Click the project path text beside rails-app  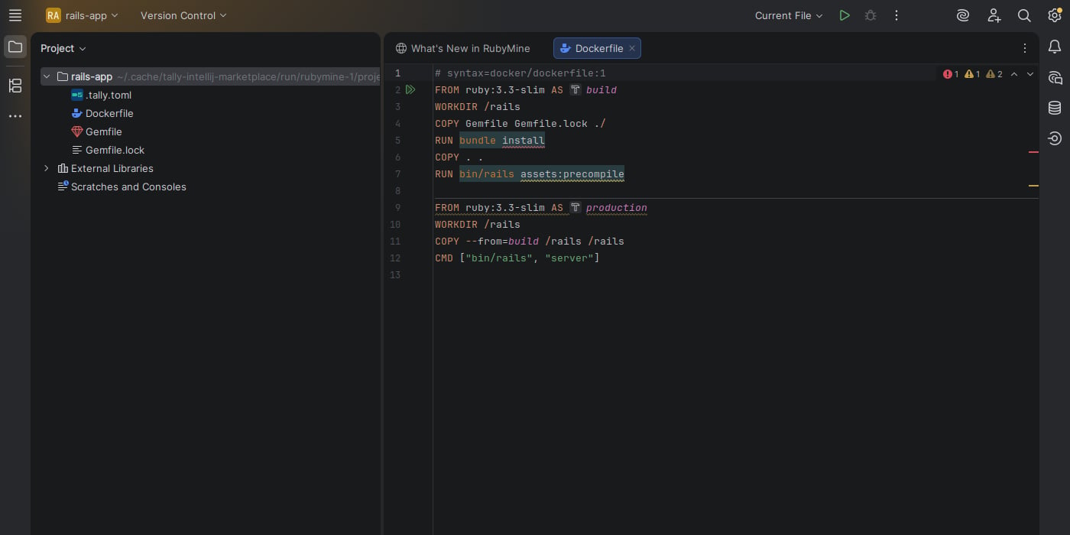pyautogui.click(x=248, y=76)
